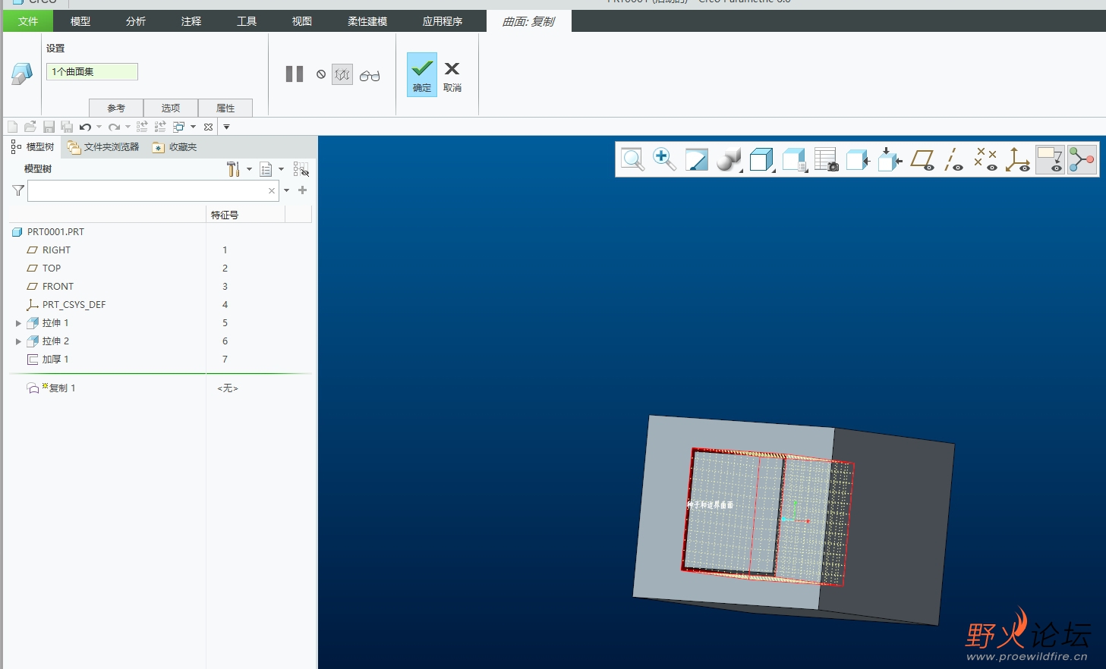Clear the model tree search field
1106x669 pixels.
tap(272, 191)
